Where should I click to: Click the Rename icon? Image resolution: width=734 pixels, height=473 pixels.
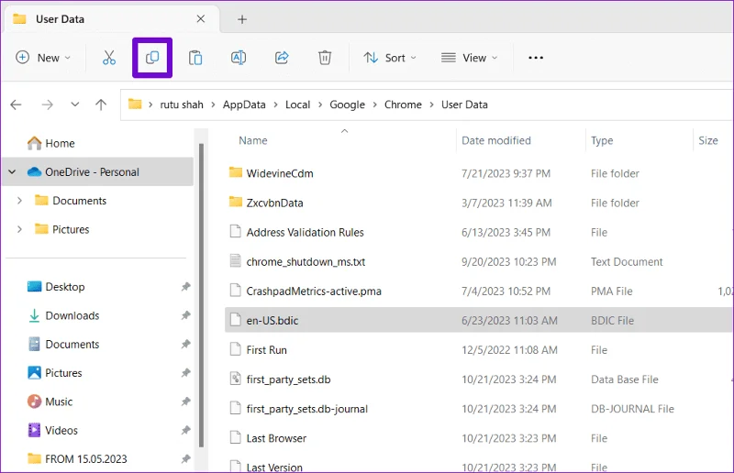pos(239,58)
